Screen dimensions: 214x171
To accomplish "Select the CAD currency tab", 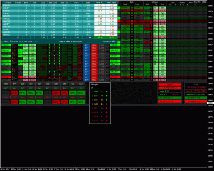I will pos(64,84).
